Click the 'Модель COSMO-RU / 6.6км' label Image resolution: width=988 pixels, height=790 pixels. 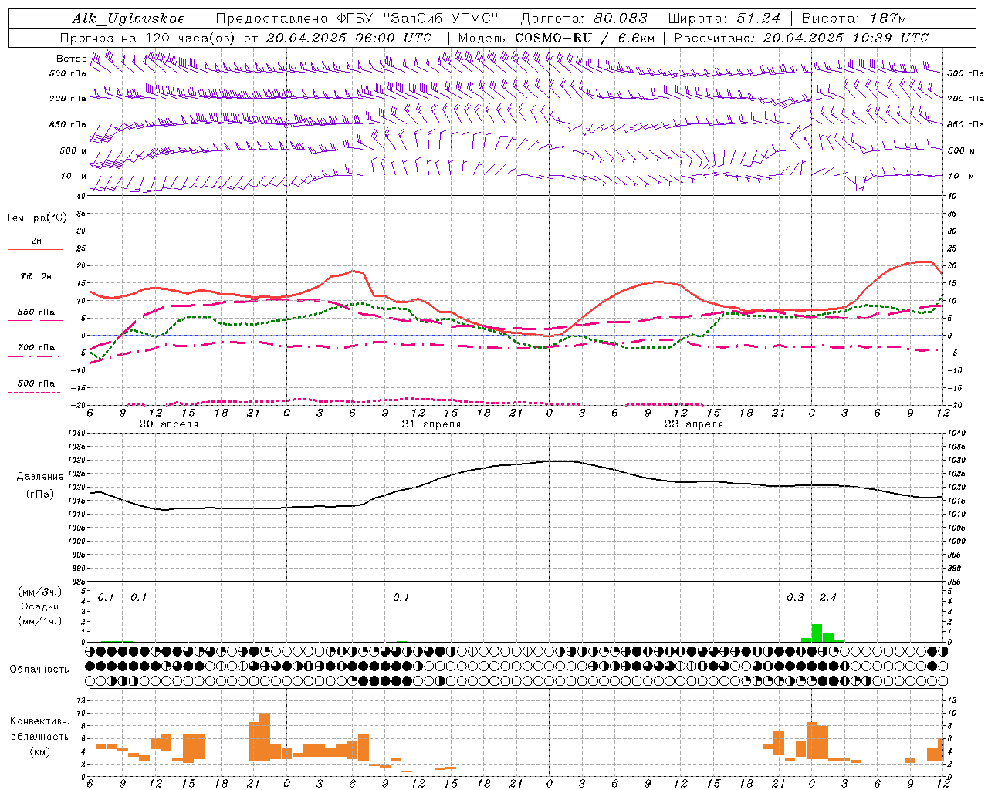point(557,38)
